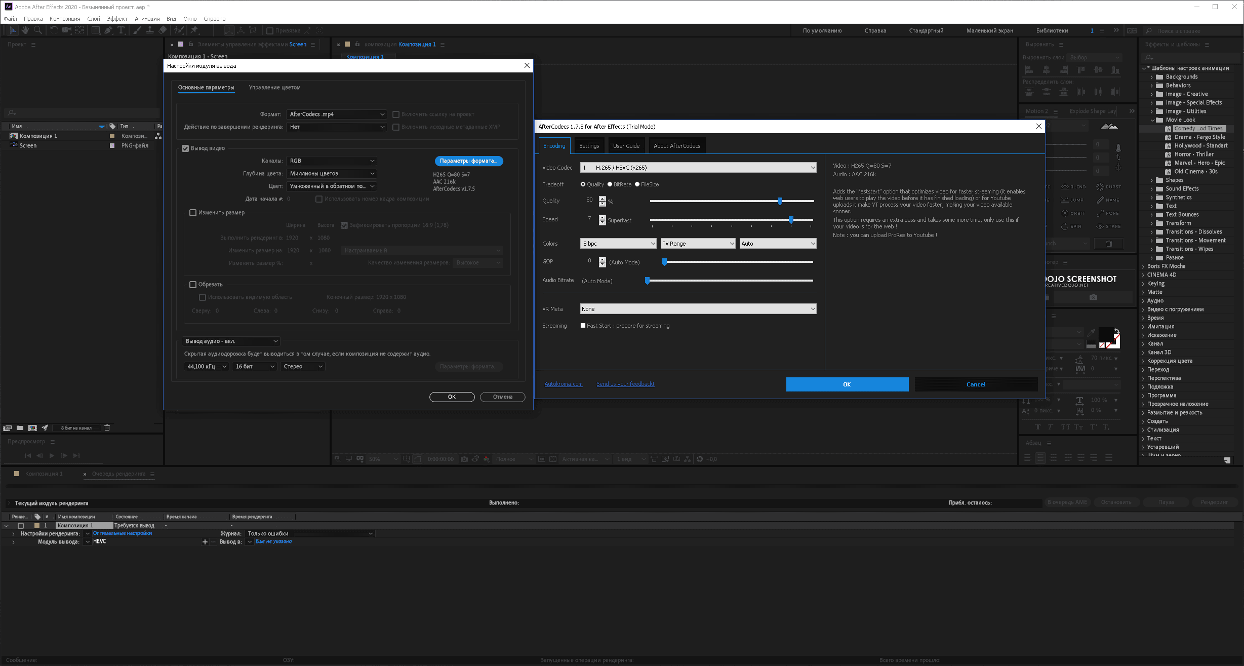Open the Файл menu
1244x666 pixels.
[10, 19]
